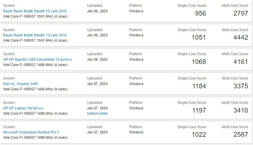Click the multi-core score 2587
The height and width of the screenshot is (145, 253).
point(241,135)
